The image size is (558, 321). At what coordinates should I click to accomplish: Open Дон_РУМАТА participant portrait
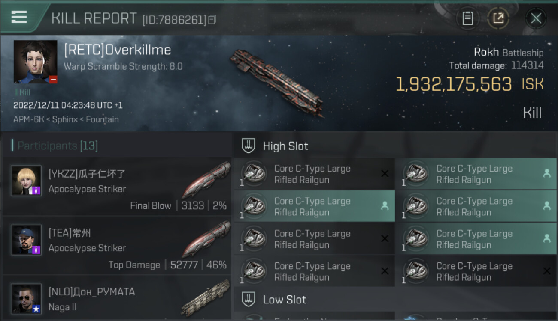[x=27, y=299]
